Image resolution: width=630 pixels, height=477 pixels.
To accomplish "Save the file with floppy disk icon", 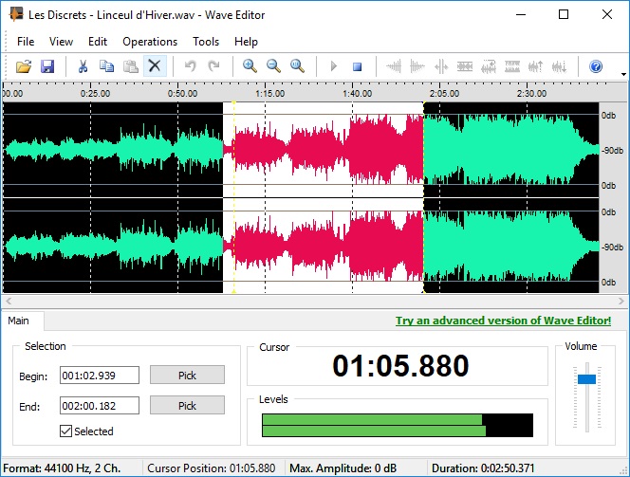I will point(47,66).
